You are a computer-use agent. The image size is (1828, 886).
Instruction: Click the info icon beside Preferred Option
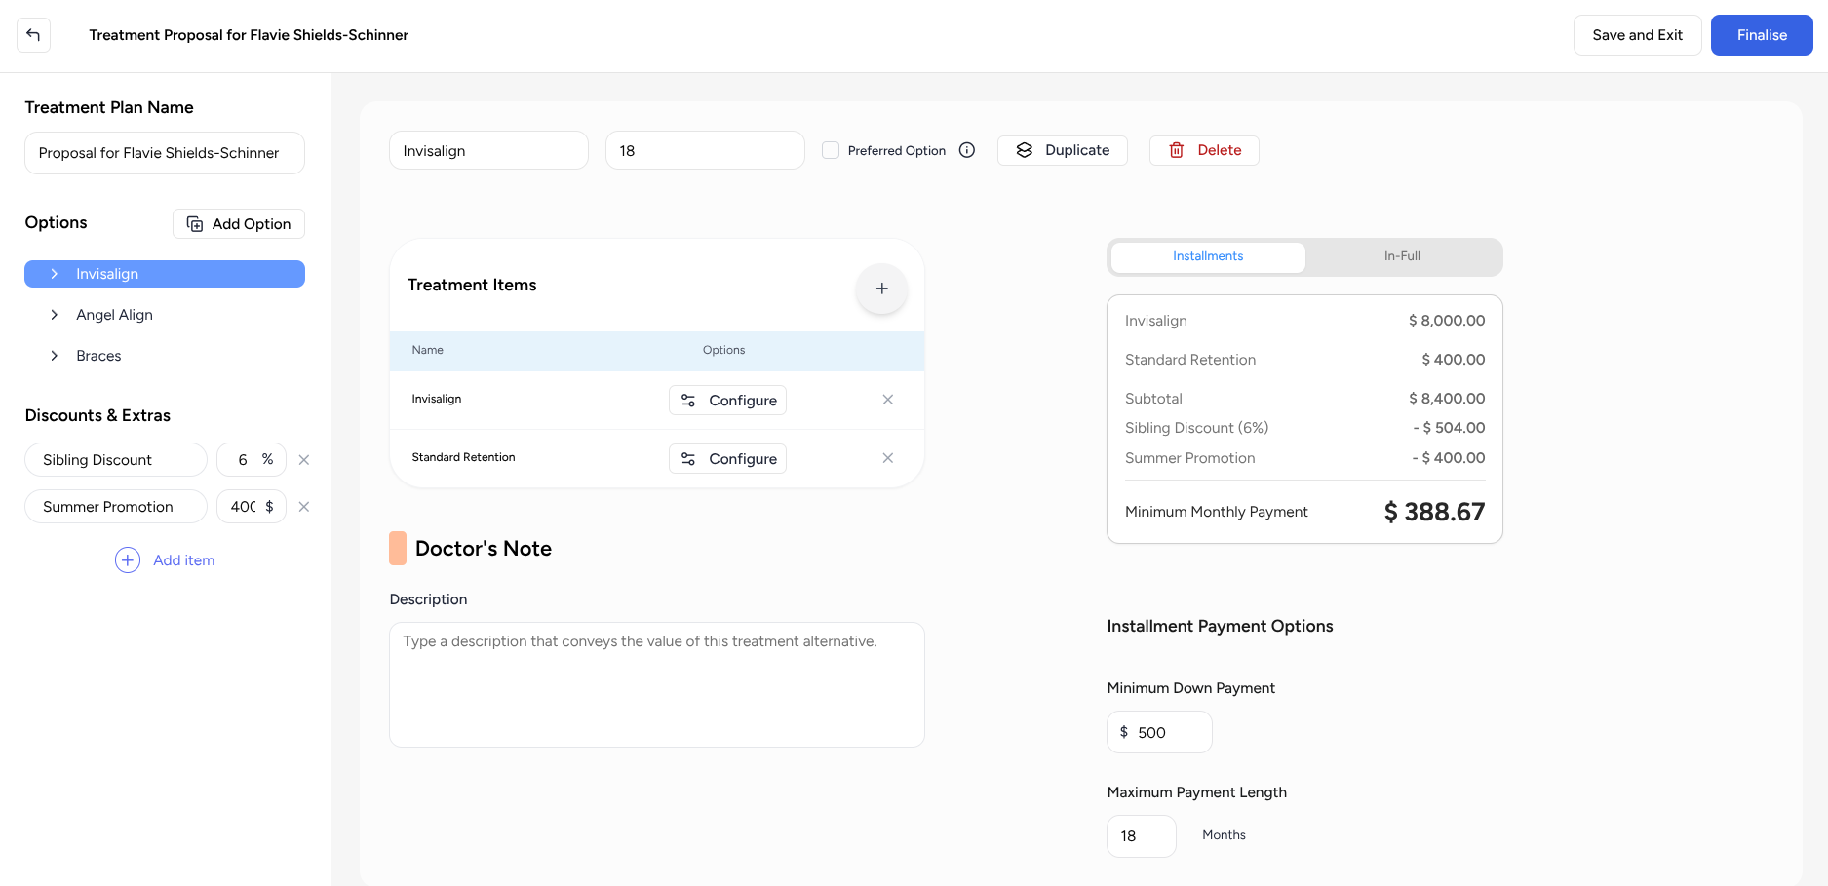point(966,150)
